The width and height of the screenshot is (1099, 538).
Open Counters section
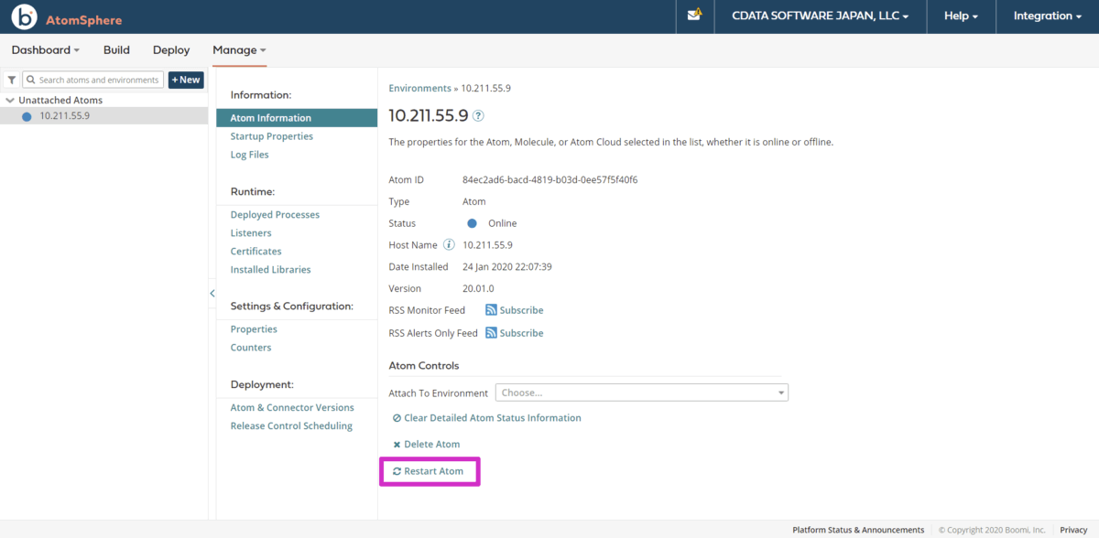pyautogui.click(x=251, y=348)
